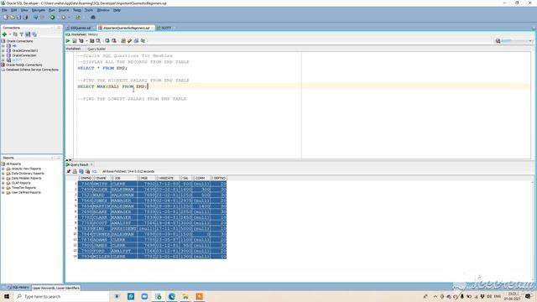This screenshot has height=302, width=537.
Task: Open the Navigate menu
Action: [39, 10]
